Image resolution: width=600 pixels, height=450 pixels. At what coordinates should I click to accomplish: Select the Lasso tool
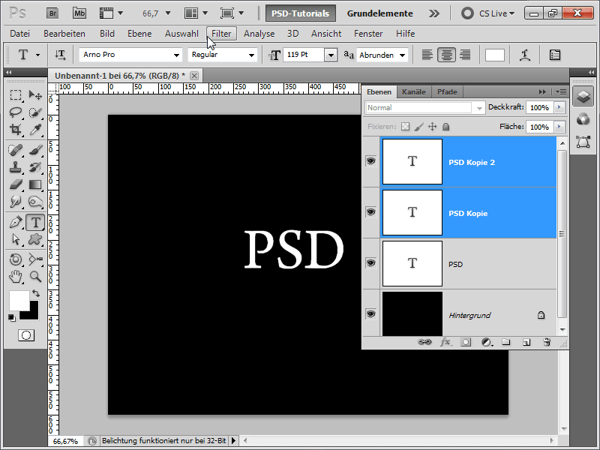[x=16, y=112]
